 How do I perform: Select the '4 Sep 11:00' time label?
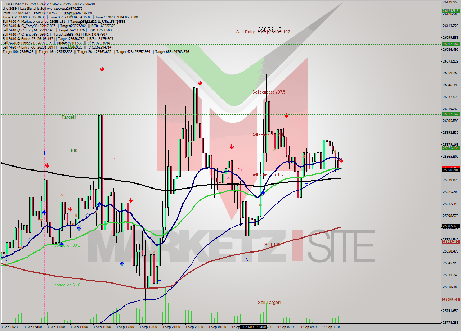click(332, 327)
